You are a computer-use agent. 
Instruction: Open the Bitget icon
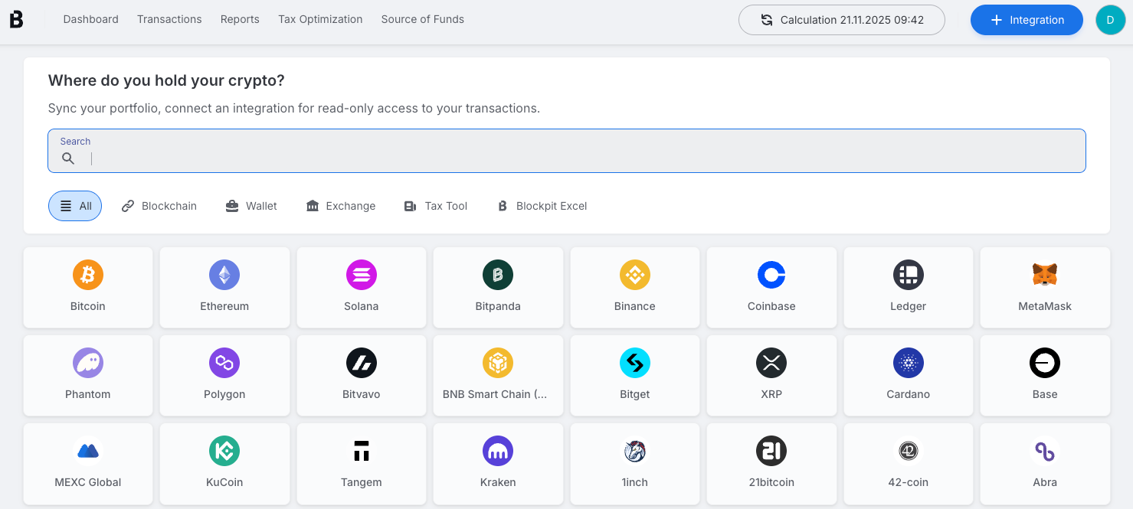635,363
